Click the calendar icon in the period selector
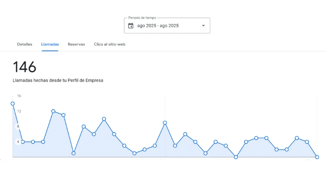 [131, 26]
